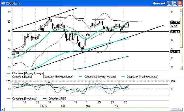
Task: Click the vertical scrollbar down arrow
Action: [x=181, y=68]
